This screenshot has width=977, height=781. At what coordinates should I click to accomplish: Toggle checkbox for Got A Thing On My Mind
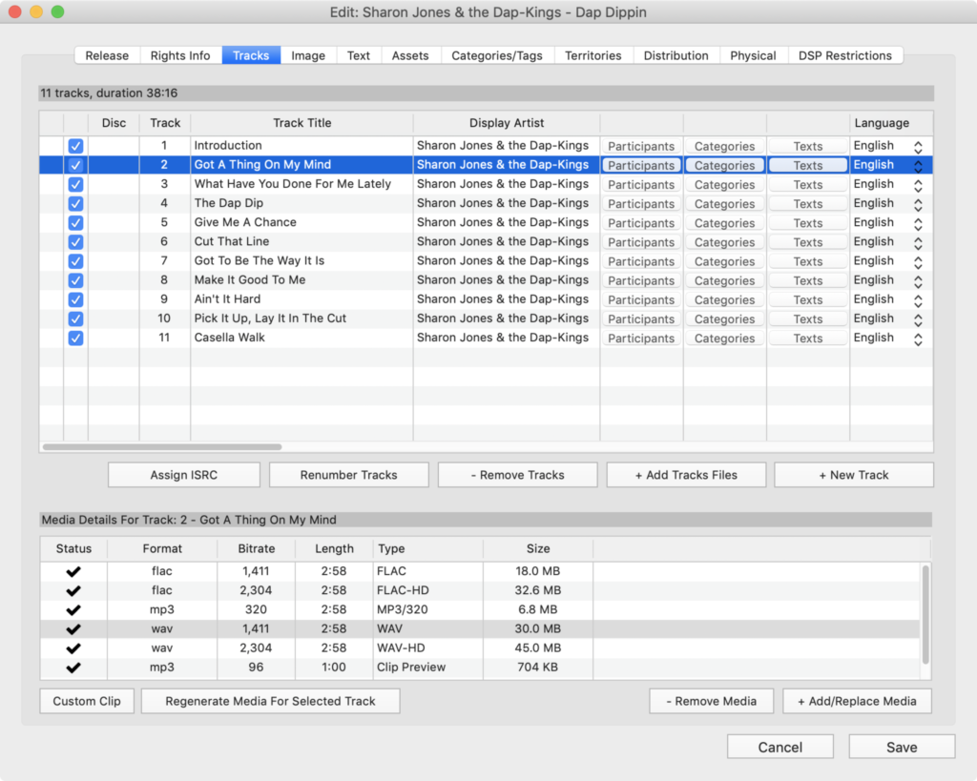75,165
